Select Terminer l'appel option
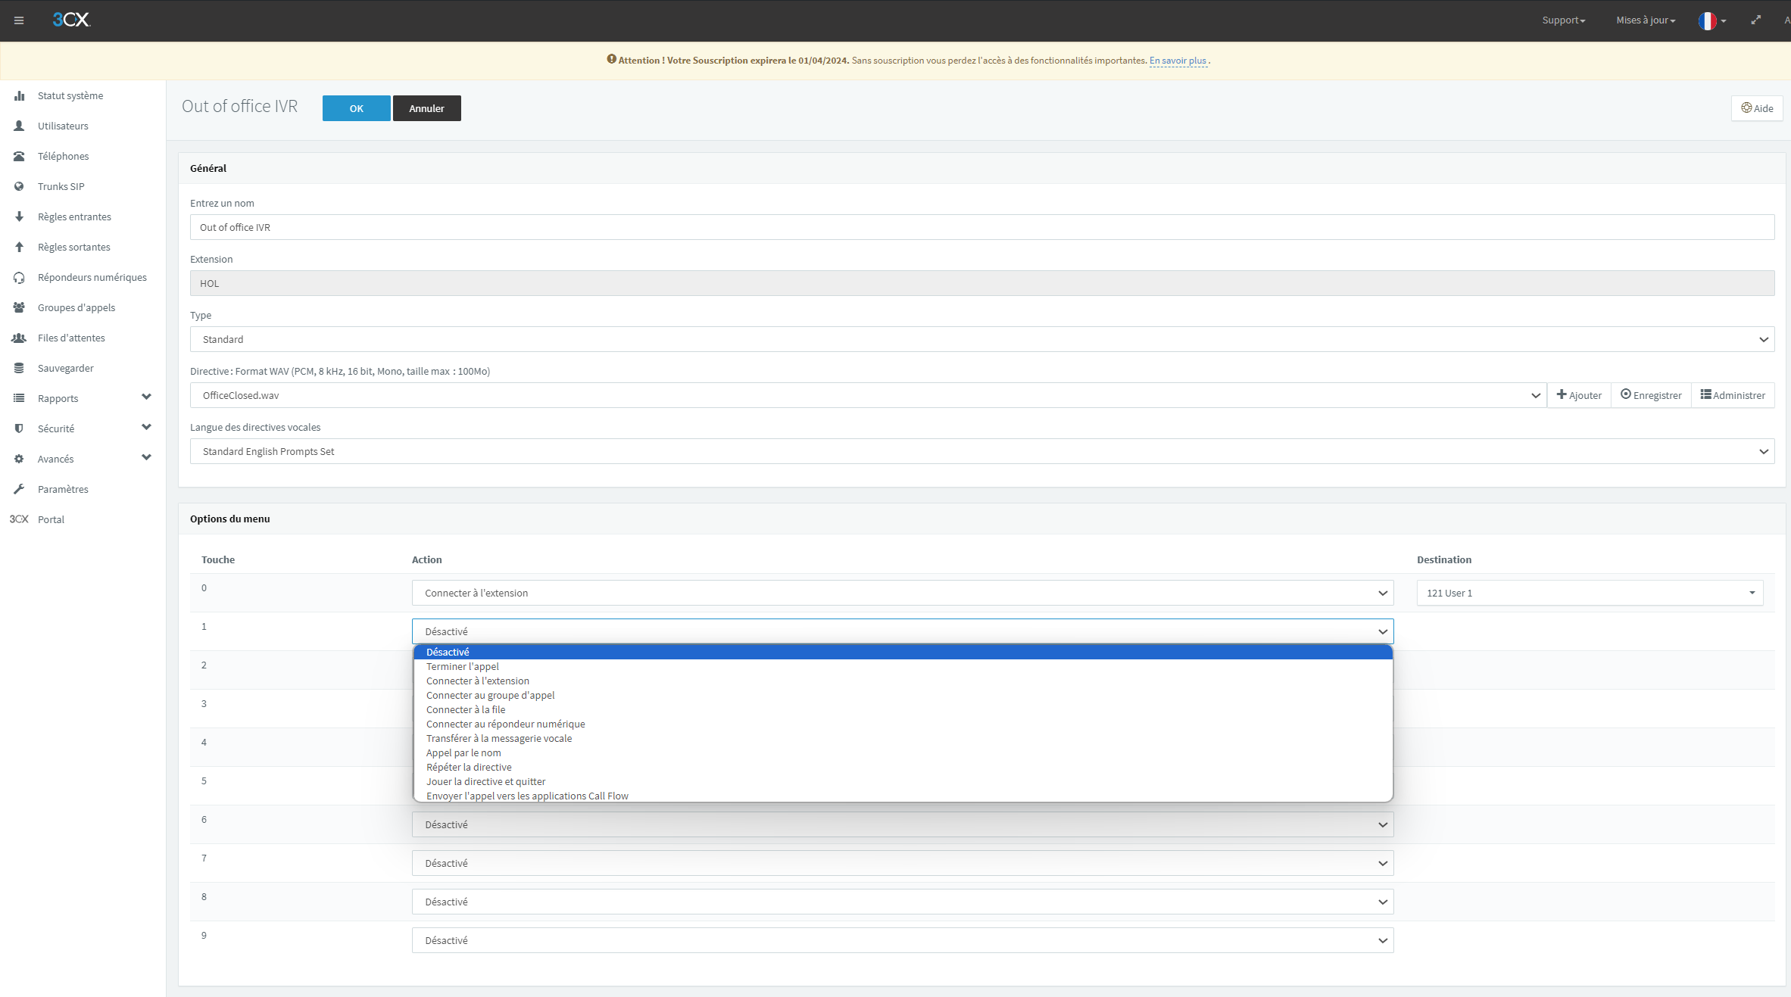1791x997 pixels. 903,666
